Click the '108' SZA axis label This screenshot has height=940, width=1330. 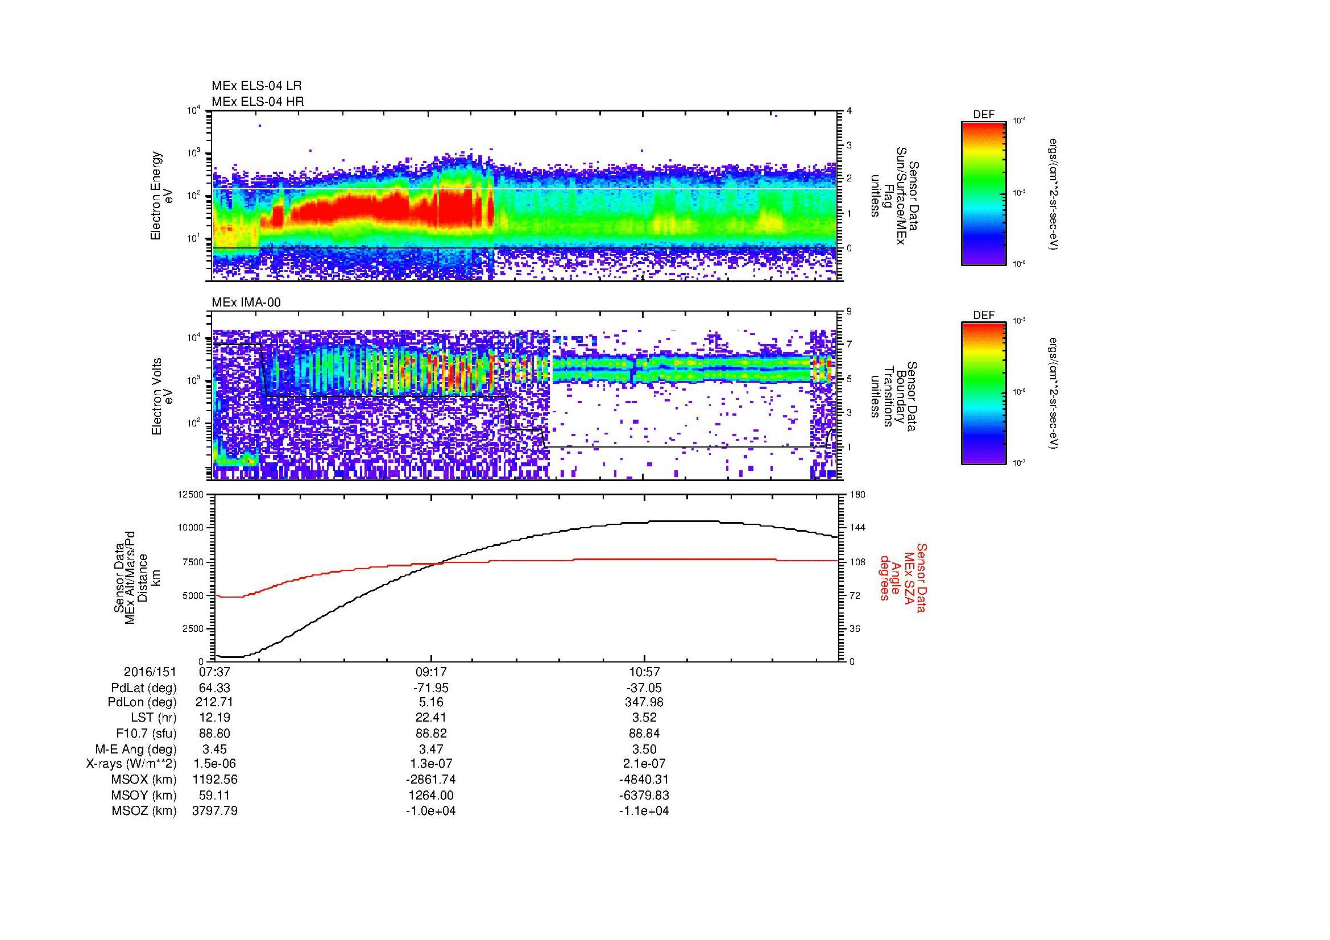[857, 562]
